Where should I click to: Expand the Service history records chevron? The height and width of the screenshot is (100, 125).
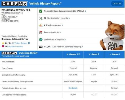[x=69, y=18]
